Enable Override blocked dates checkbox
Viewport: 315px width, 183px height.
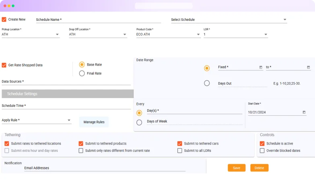(262, 151)
